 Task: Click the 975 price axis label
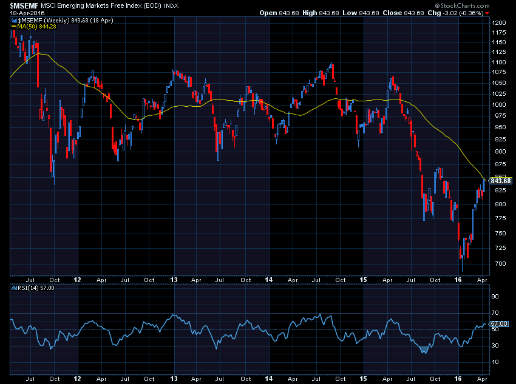point(501,116)
